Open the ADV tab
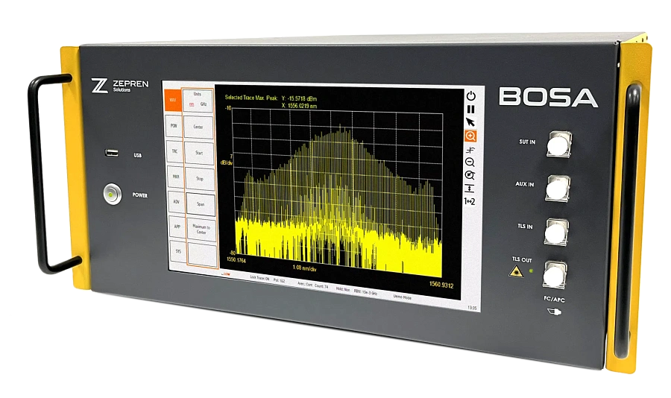 [x=176, y=201]
